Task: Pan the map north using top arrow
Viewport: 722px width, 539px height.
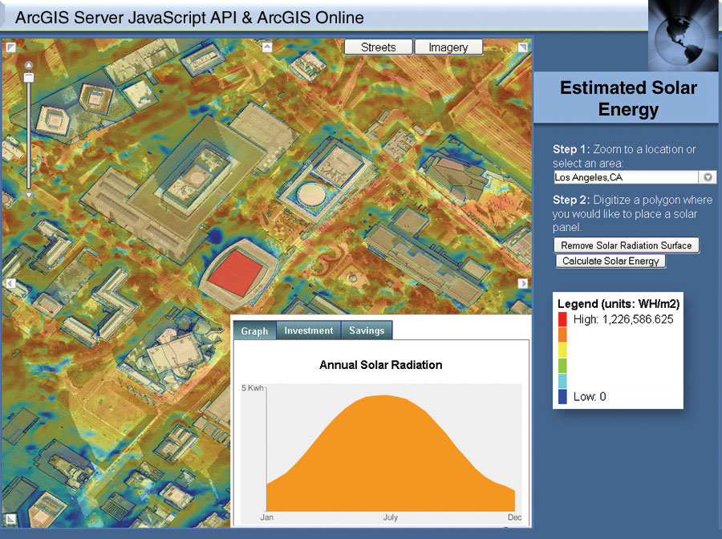Action: tap(267, 47)
